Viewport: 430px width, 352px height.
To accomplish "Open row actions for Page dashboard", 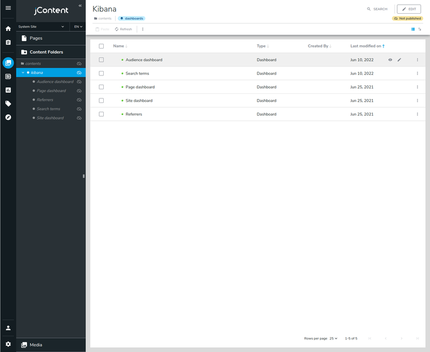I will point(417,87).
